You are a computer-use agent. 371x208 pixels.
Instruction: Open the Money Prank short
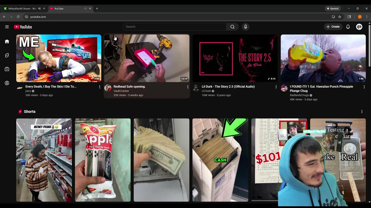(x=44, y=160)
